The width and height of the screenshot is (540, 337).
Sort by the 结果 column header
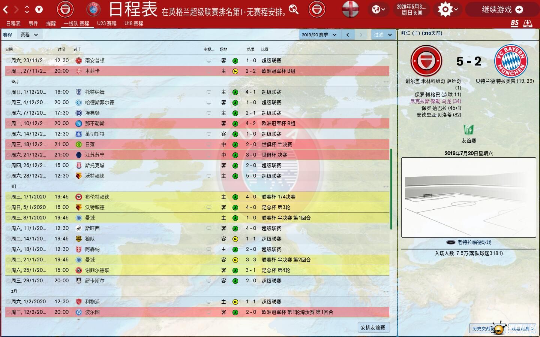(x=251, y=49)
